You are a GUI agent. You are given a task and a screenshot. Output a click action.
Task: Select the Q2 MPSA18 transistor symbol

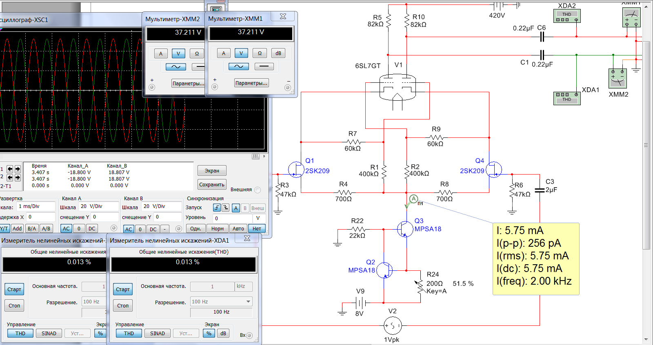[x=384, y=270]
